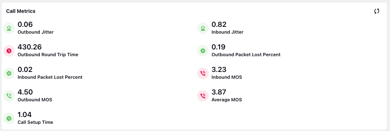Click the 0.02 inbound packet loss value
390x131 pixels.
(x=25, y=69)
